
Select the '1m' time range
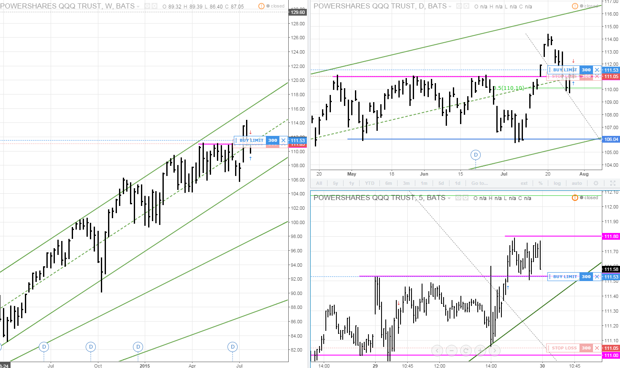[x=424, y=184]
